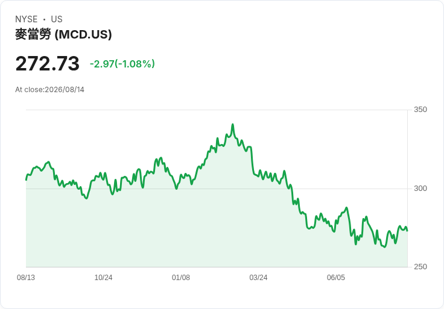Click the US market label
444x309 pixels.
pyautogui.click(x=57, y=19)
